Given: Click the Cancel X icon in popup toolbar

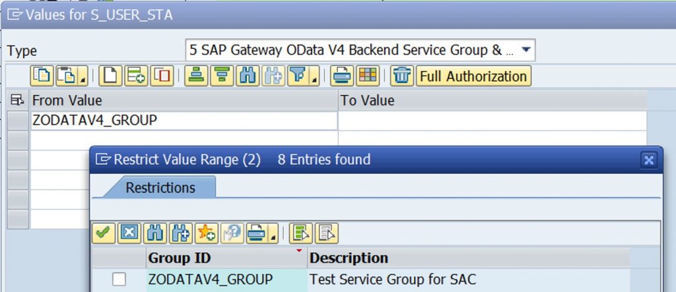Looking at the screenshot, I should point(129,233).
